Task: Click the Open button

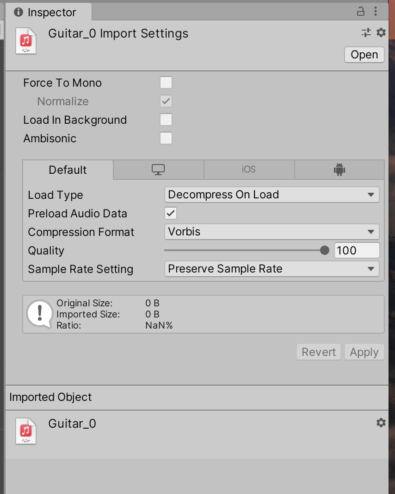Action: click(364, 55)
